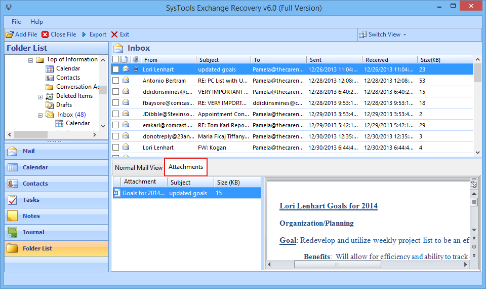Click the folder tree's scroll-up arrow
This screenshot has height=289, width=486.
(x=103, y=60)
